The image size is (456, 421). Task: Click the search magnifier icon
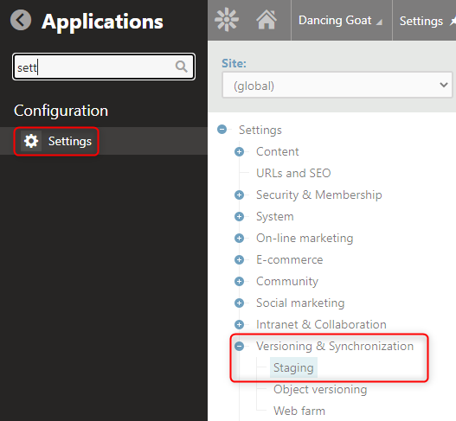click(x=182, y=67)
